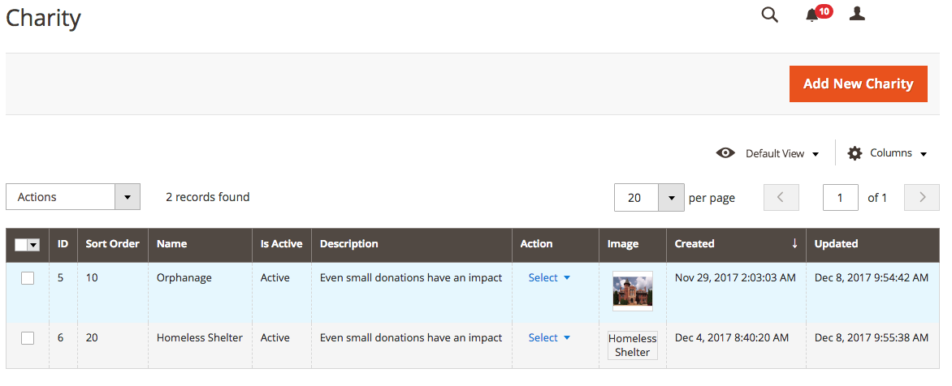Open the search magnifier icon
Screen dimensions: 952x386
pos(769,15)
